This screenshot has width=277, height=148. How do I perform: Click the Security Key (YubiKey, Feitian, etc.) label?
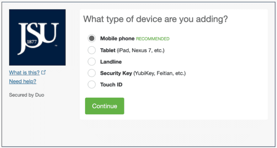point(143,73)
